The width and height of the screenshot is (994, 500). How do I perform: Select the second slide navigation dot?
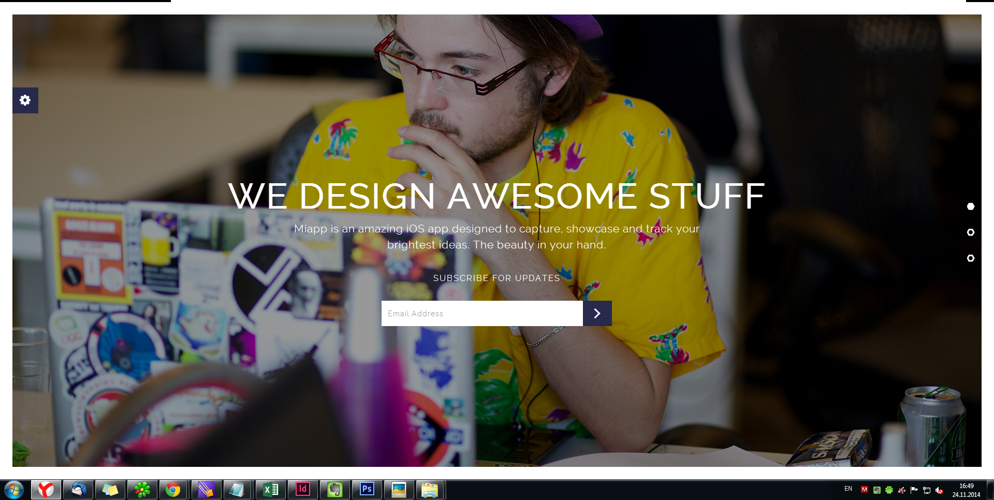[x=971, y=232]
